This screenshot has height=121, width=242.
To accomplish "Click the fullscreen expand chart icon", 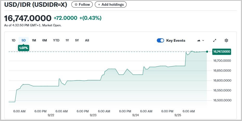I will 215,40.
